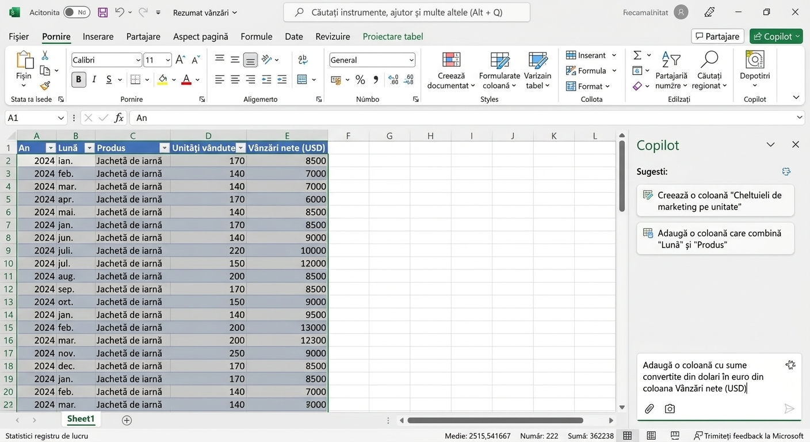Click the eraser clear icon
Viewport: 810px width, 442px height.
(x=637, y=86)
